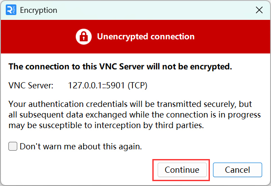Cancel the VNC connection attempt
271x186 pixels.
coord(237,170)
